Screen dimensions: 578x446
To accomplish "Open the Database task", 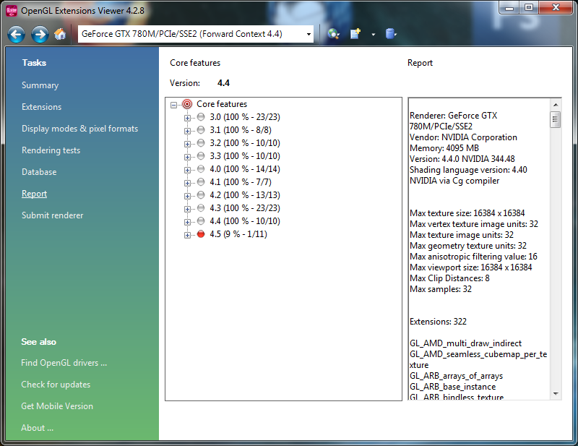I will pos(39,172).
